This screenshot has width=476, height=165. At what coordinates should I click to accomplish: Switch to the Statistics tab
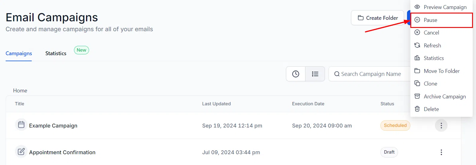(x=56, y=53)
